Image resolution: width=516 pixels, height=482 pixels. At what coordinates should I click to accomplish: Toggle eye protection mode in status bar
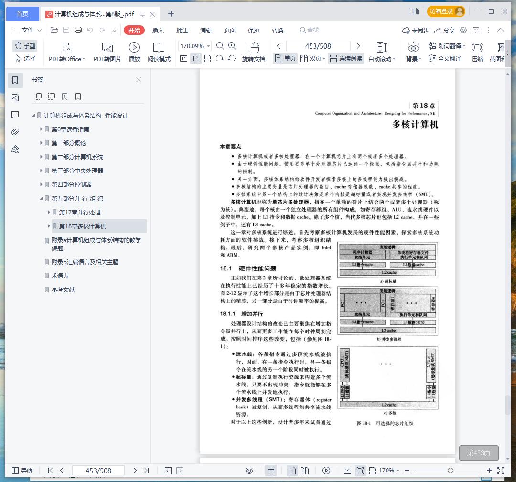[249, 471]
